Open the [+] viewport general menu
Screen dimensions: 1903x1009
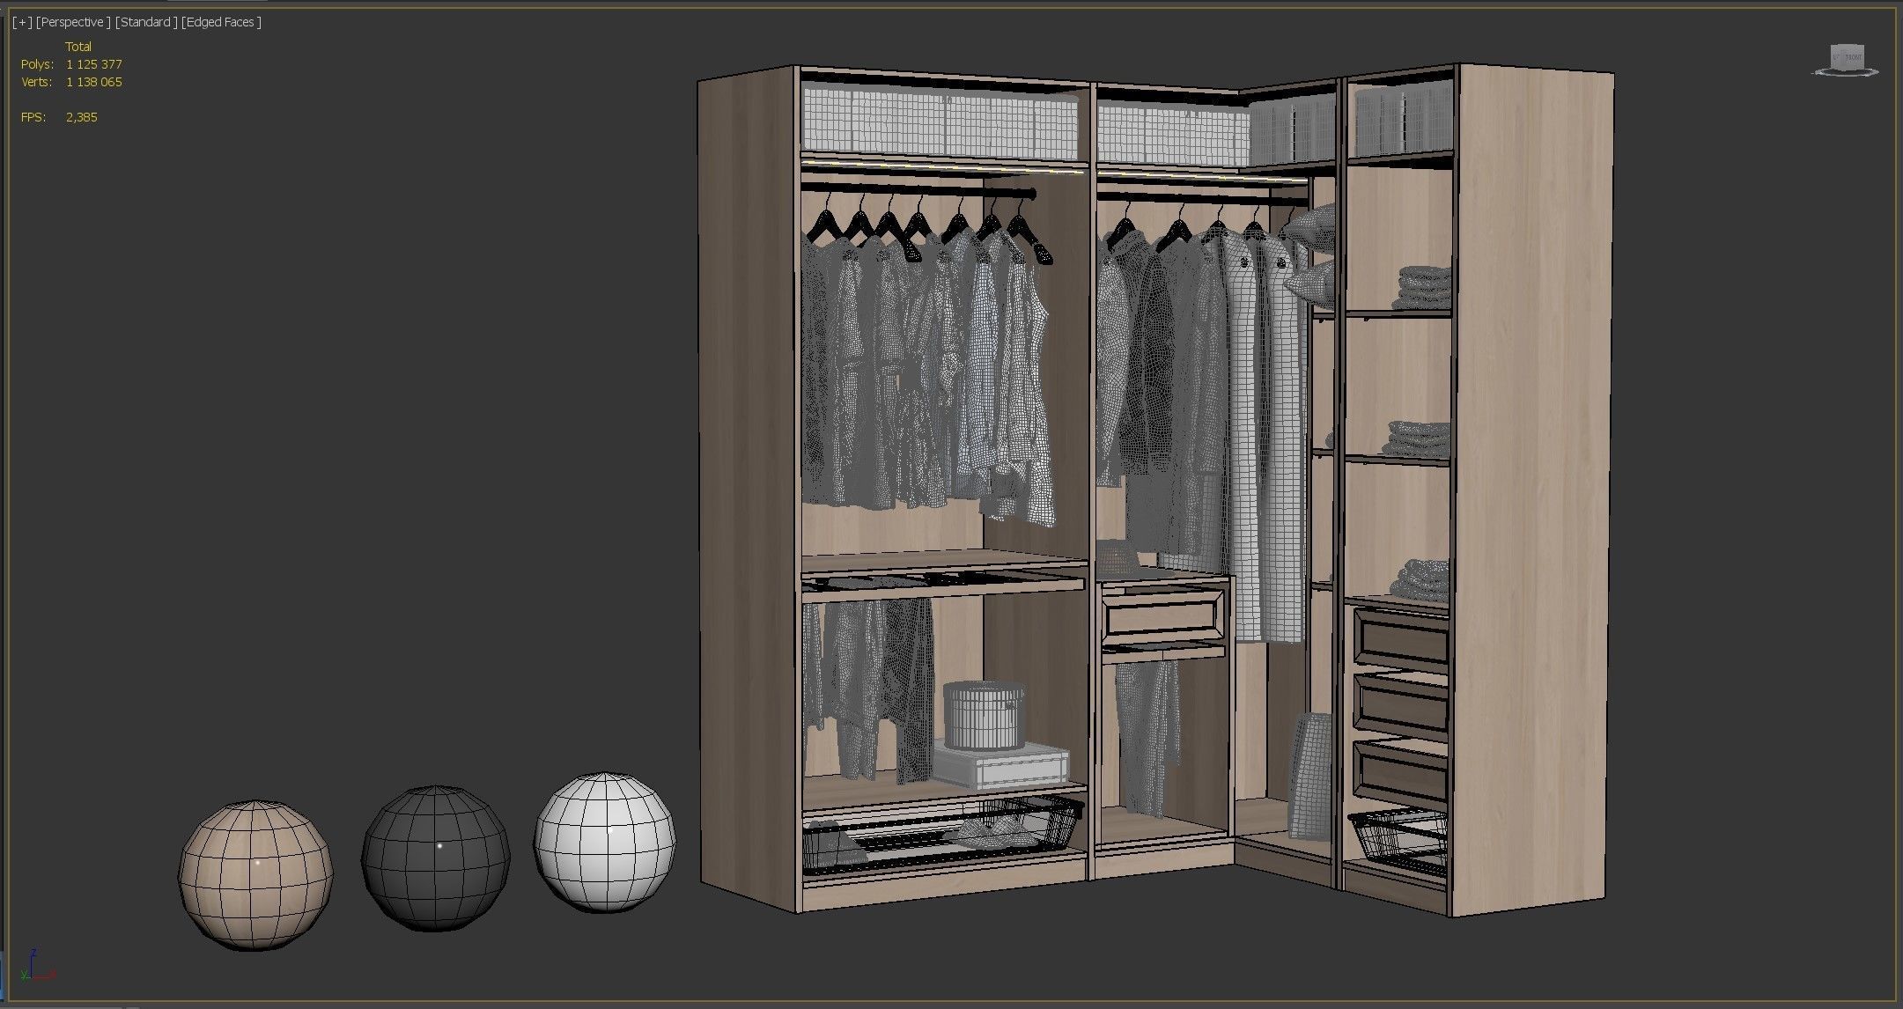pos(23,22)
